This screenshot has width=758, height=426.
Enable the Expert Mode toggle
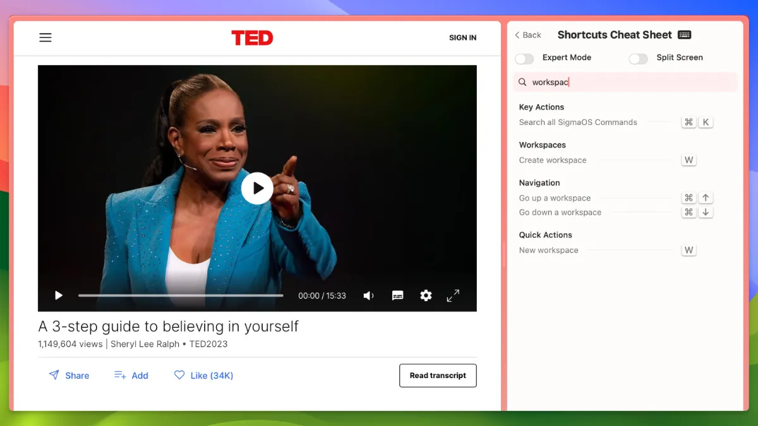click(524, 59)
